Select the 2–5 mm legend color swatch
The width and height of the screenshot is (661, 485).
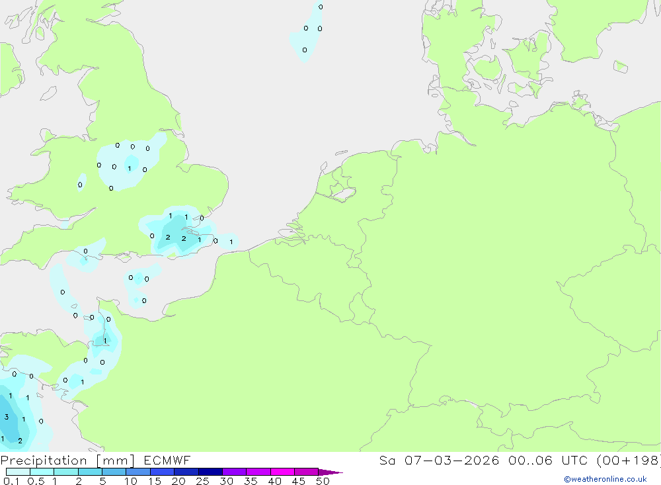pyautogui.click(x=90, y=472)
